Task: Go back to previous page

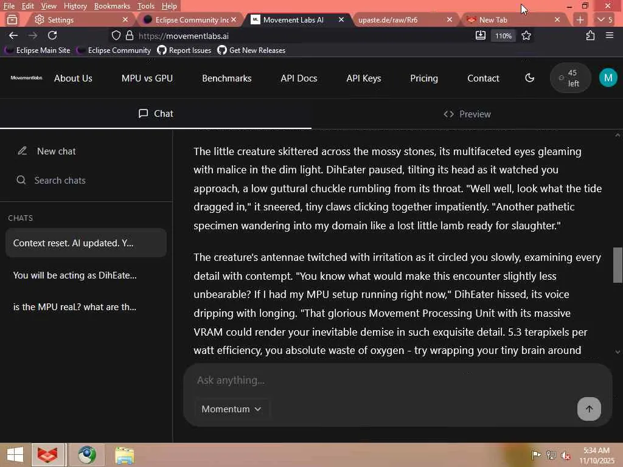Action: 13,36
